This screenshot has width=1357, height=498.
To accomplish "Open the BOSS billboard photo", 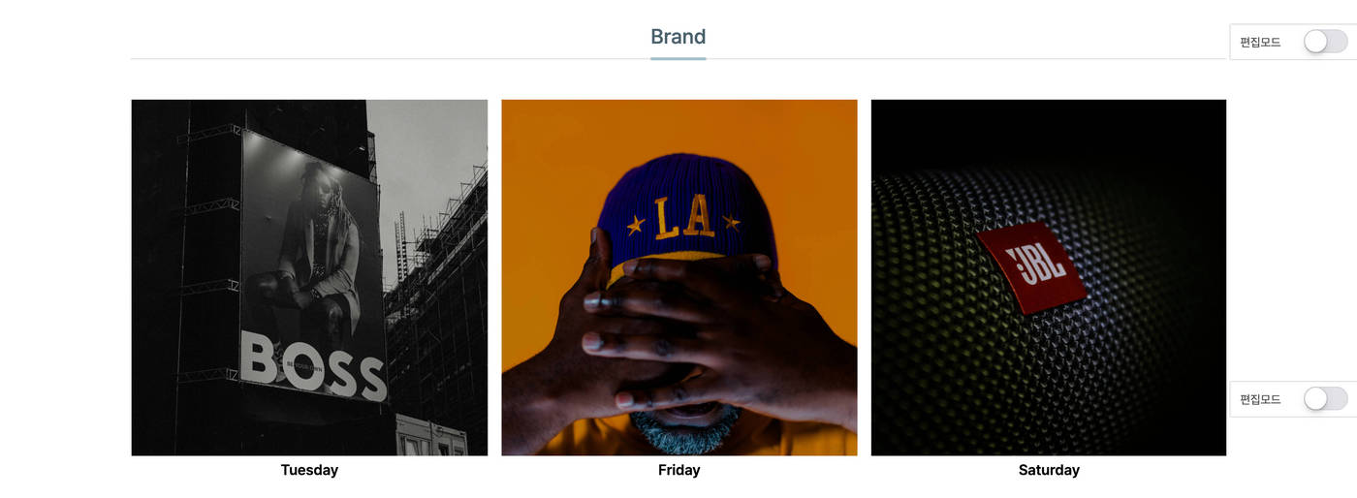I will (309, 277).
